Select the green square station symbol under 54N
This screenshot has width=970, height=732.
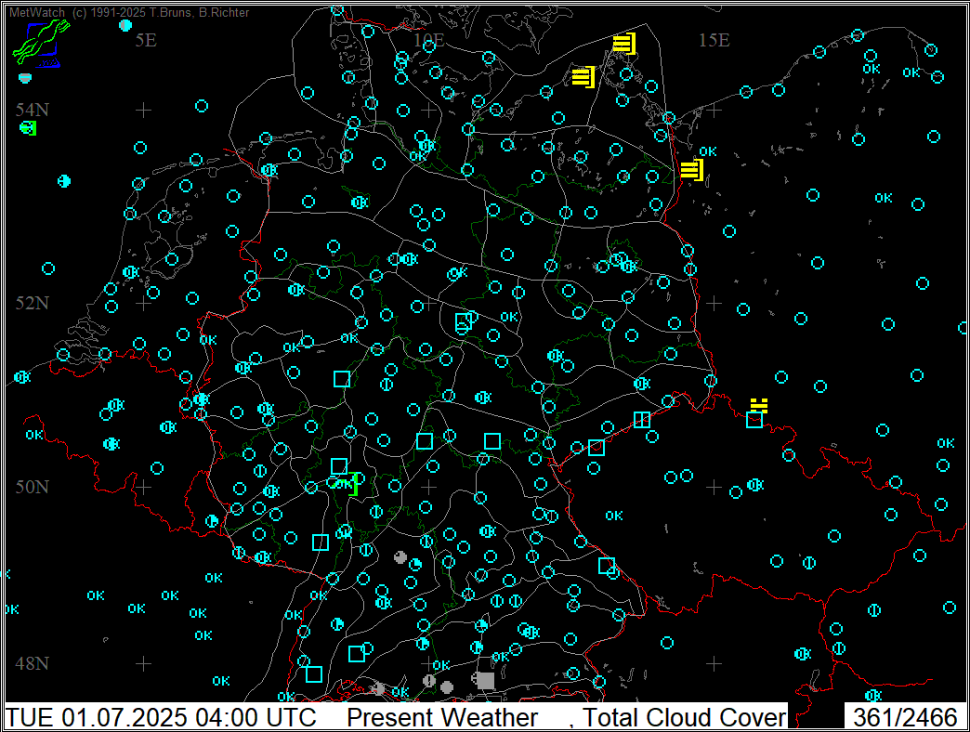[28, 128]
